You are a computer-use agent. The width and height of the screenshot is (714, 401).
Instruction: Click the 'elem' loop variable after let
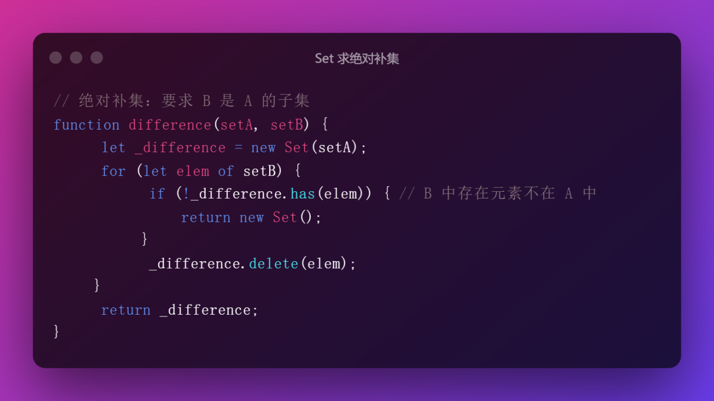click(193, 171)
